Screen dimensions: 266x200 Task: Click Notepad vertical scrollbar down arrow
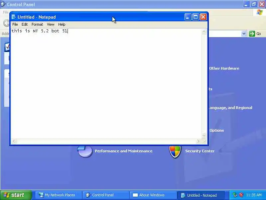tap(204, 135)
